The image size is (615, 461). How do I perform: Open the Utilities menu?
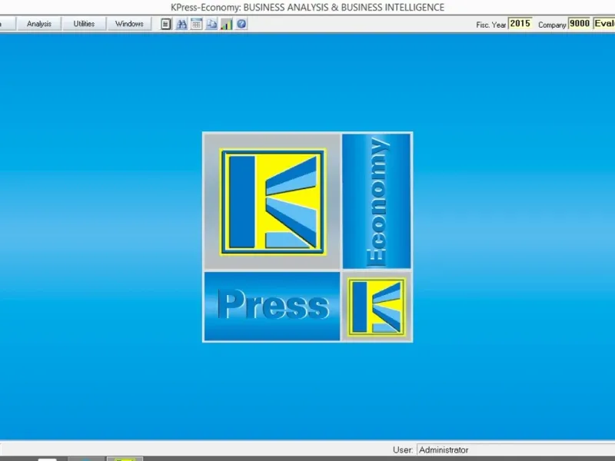pos(84,24)
